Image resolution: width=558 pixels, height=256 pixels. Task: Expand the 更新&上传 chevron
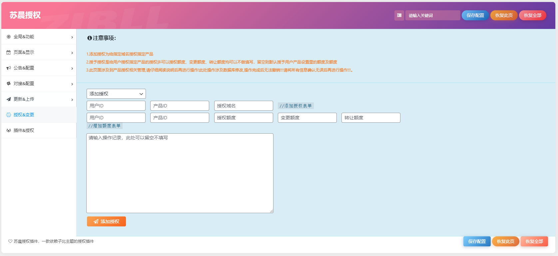[72, 100]
